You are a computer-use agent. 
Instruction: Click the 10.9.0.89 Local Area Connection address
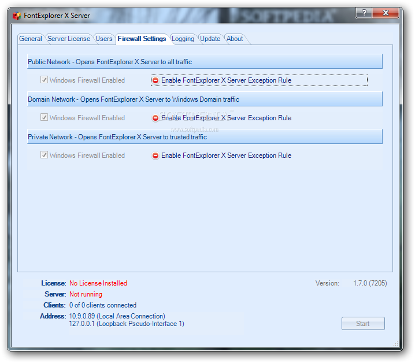117,316
